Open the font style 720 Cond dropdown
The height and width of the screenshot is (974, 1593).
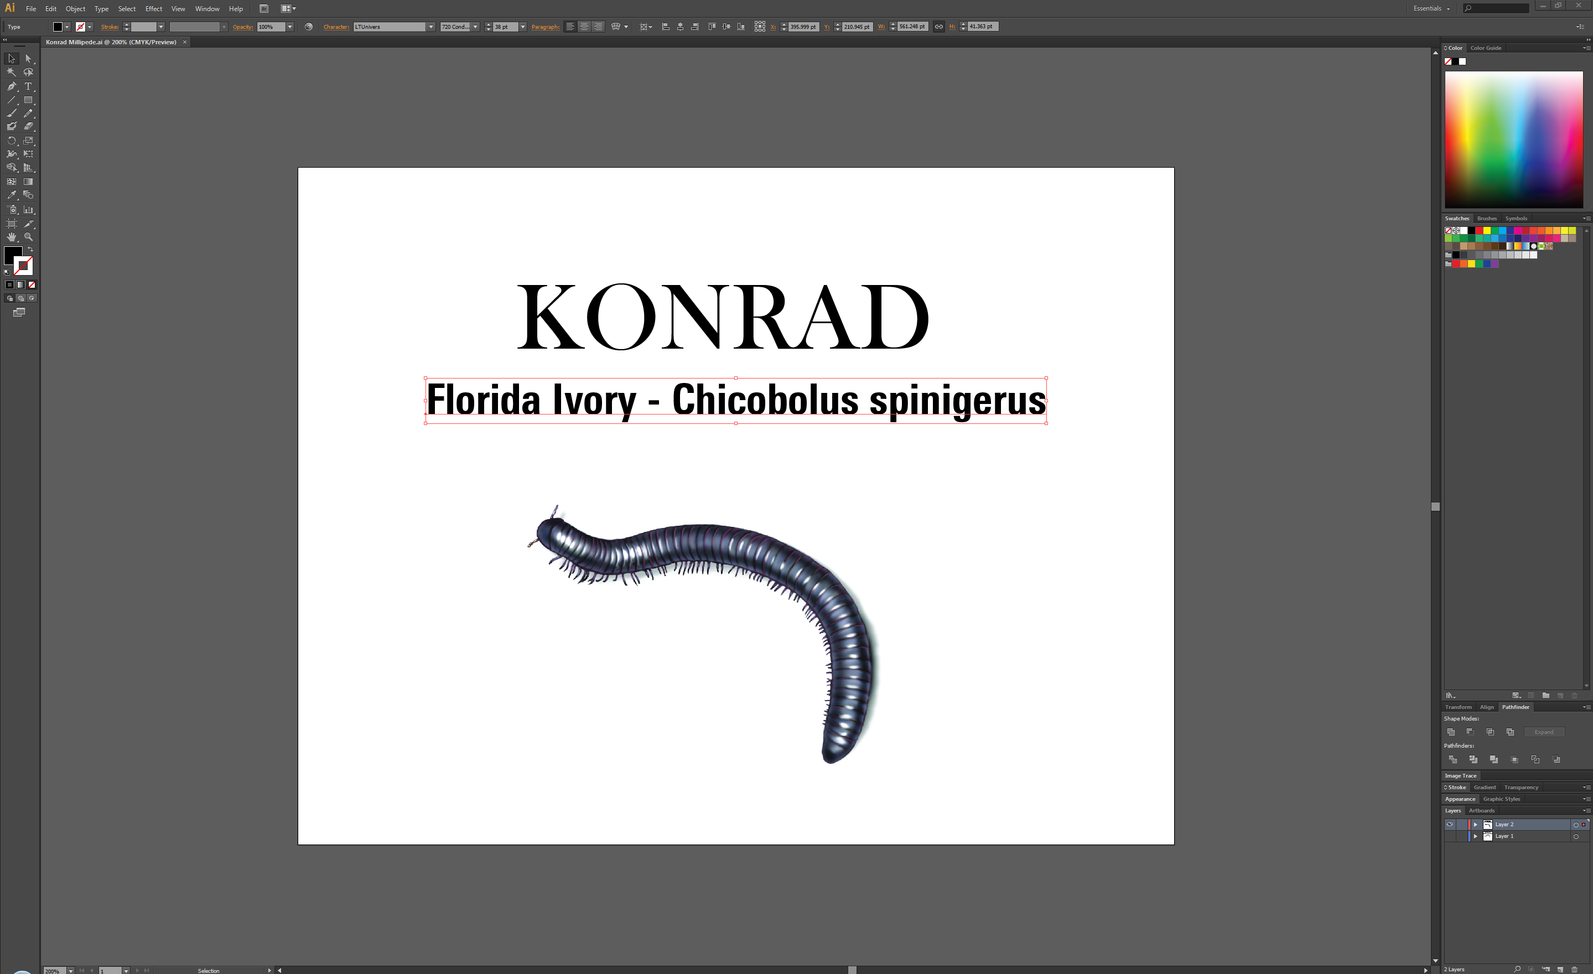point(475,27)
